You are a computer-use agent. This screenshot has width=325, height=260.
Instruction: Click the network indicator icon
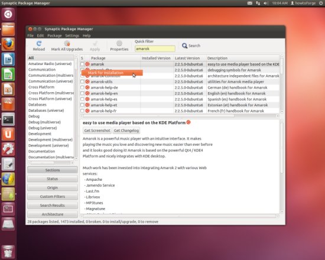(258, 3)
